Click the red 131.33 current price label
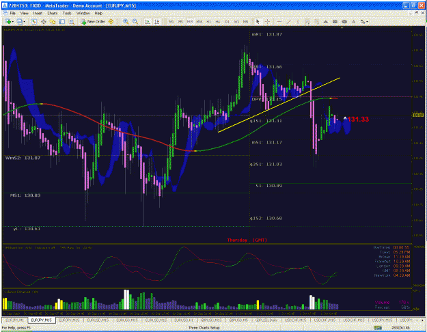Screen dimensions: 427x332 click(x=358, y=119)
